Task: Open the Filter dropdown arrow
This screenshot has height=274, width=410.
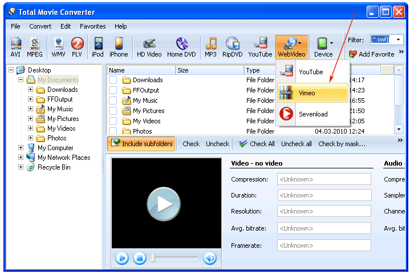Action: [x=398, y=40]
